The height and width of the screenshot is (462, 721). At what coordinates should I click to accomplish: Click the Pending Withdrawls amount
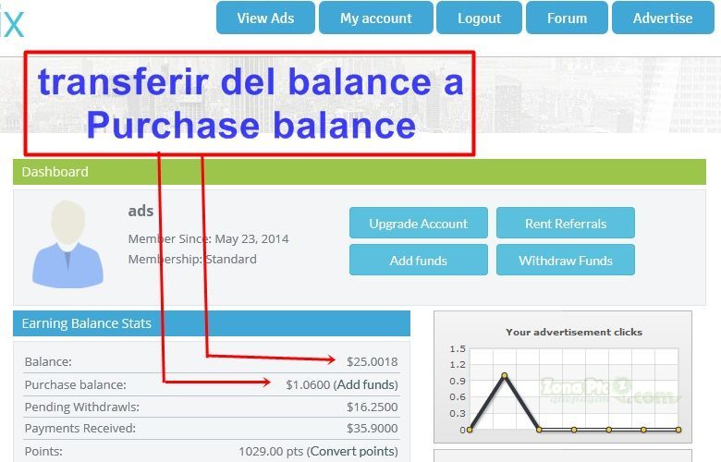tap(372, 407)
